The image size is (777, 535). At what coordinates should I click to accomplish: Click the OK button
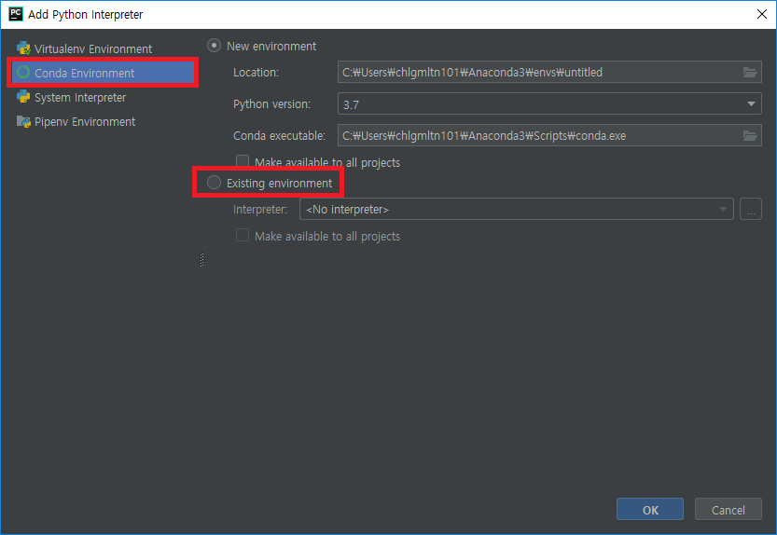650,510
